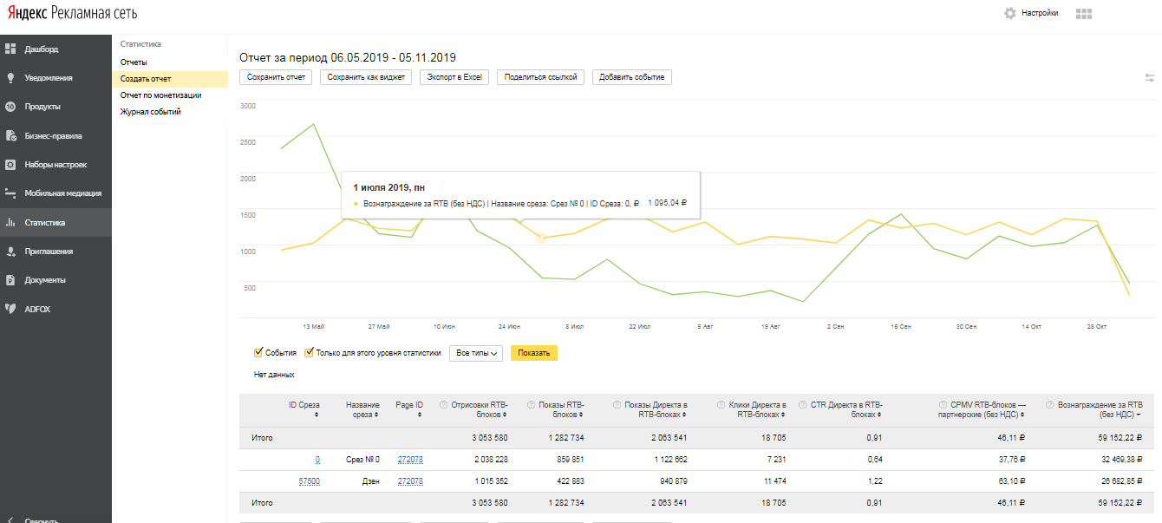
Task: Toggle Только для этого уровня статистики checkbox
Action: pyautogui.click(x=310, y=353)
